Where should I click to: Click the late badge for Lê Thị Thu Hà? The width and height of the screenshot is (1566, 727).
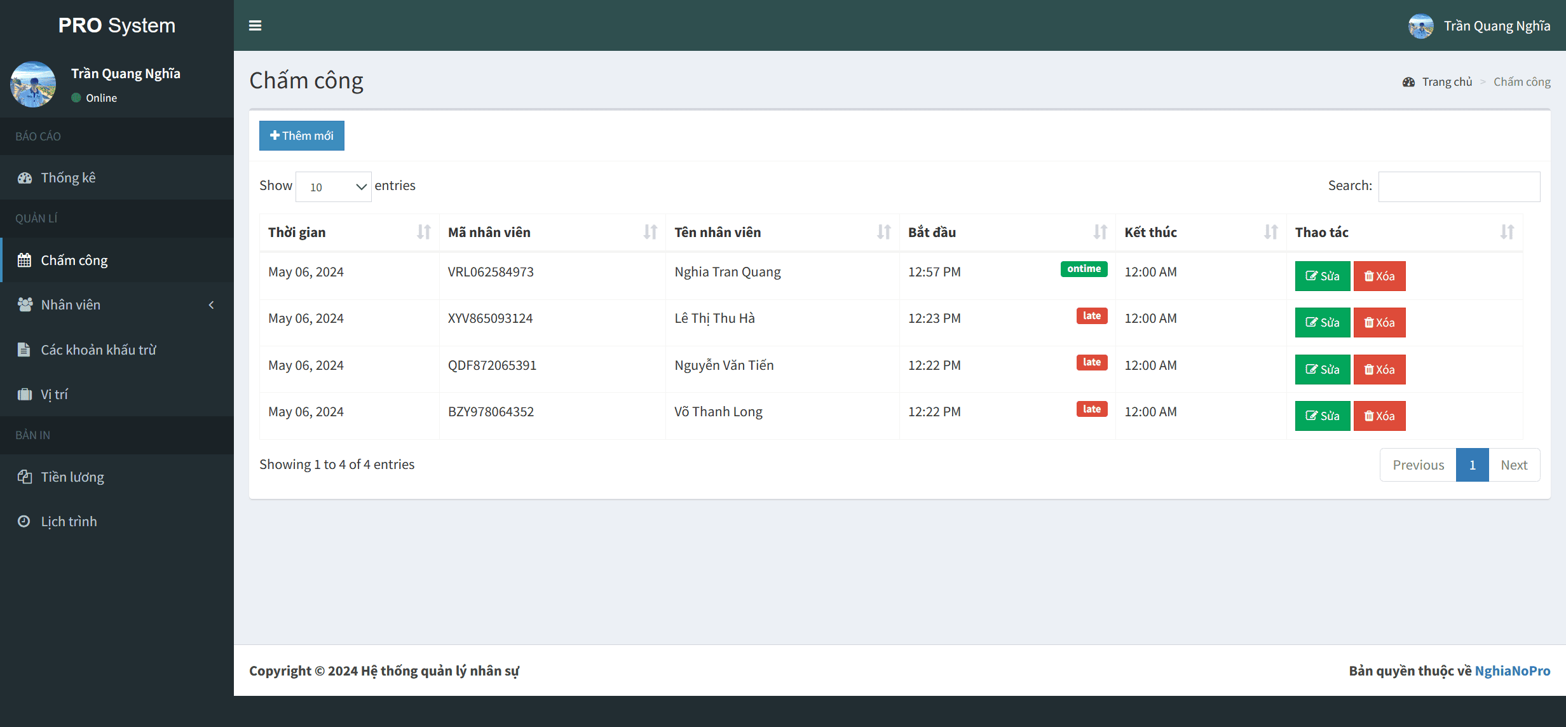click(x=1091, y=316)
